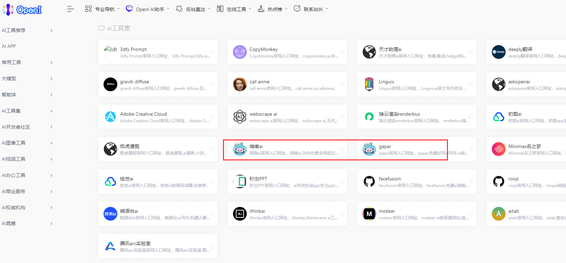Click the deeply翻译 DeepL icon
Viewport: 566px width, 263px height.
click(499, 52)
